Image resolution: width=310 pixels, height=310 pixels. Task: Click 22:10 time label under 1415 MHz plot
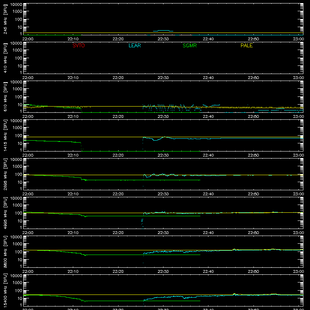(73, 155)
